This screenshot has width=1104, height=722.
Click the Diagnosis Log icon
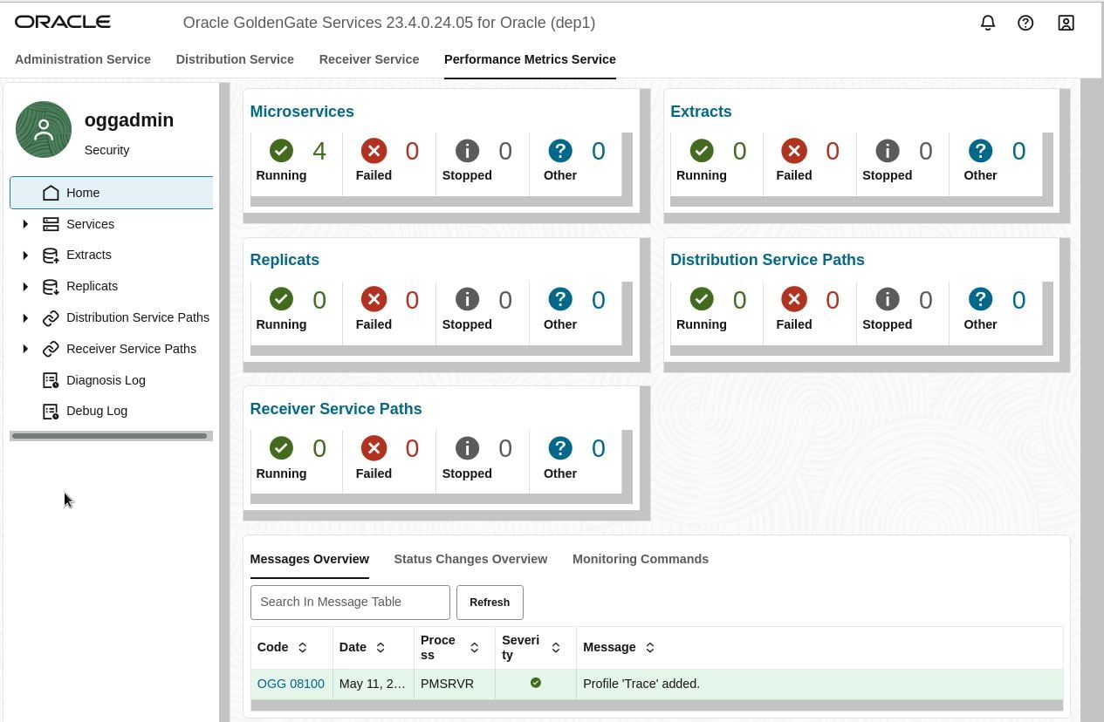(51, 380)
